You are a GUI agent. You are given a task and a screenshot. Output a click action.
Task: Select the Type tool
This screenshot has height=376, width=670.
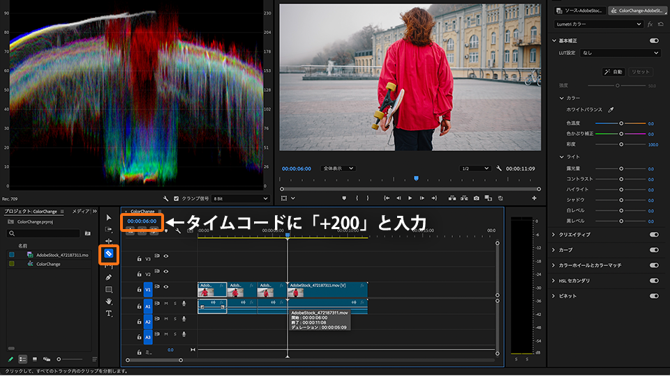pos(109,314)
